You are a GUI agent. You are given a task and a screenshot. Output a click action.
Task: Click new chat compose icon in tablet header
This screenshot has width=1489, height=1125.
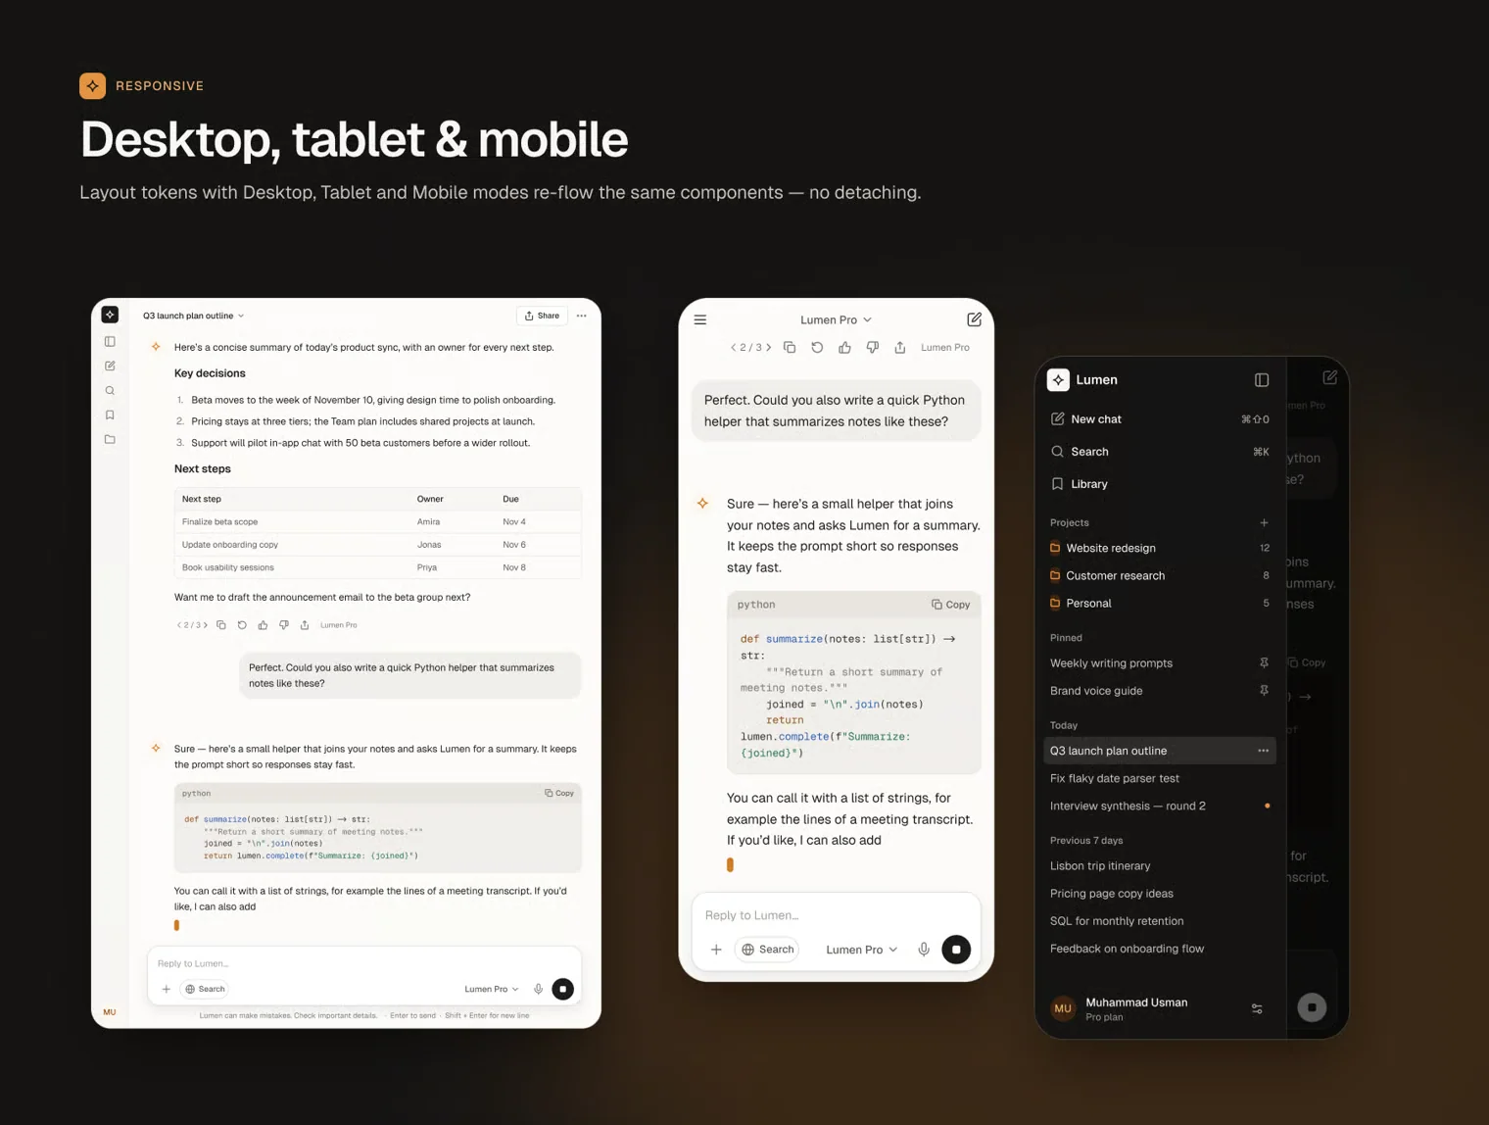click(974, 319)
